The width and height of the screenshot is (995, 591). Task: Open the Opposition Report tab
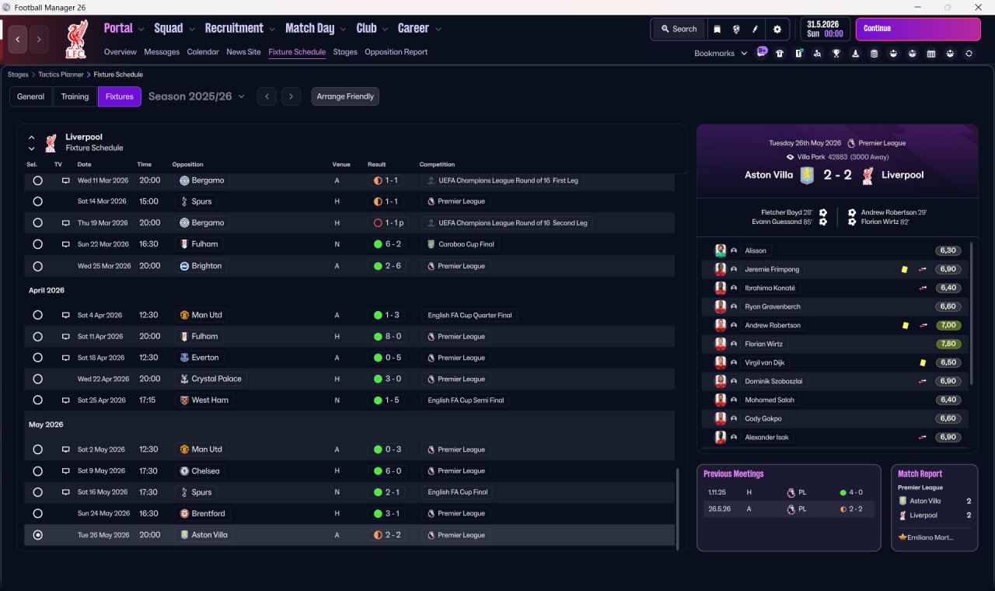[x=396, y=52]
